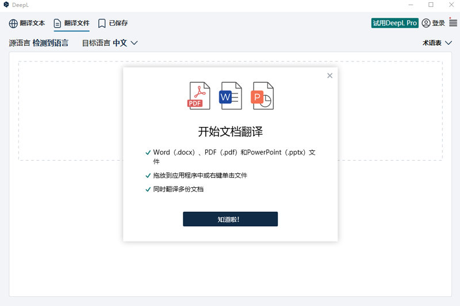Screen dimensions: 460x306
Task: Click the 知道啦! button
Action: 231,219
